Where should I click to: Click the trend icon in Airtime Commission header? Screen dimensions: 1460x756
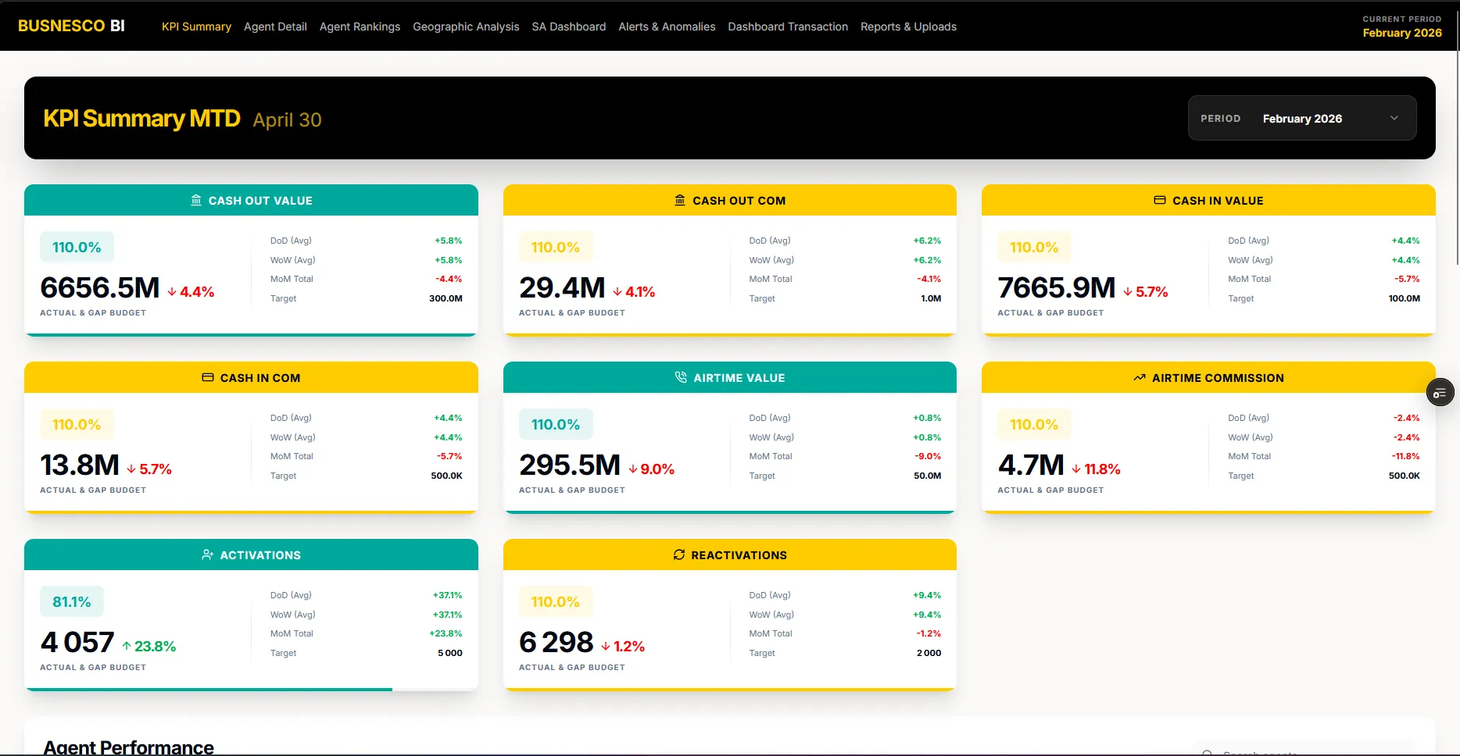pos(1140,378)
